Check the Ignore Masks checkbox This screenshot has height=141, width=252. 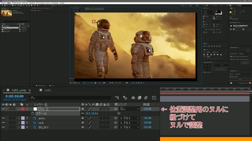[x=204, y=72]
